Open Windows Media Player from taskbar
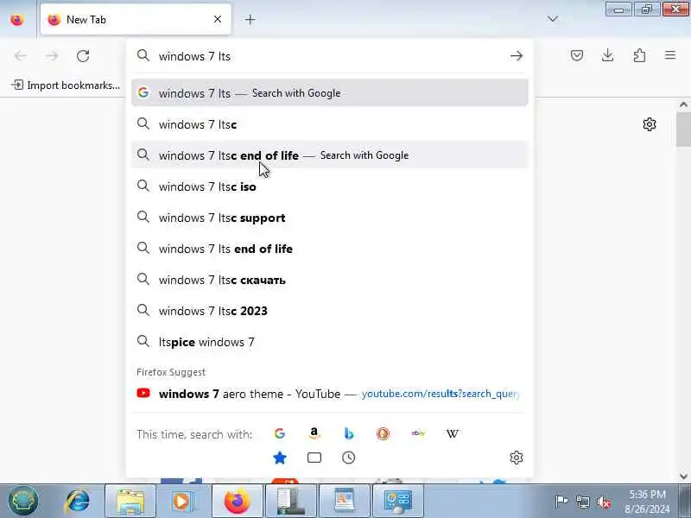The height and width of the screenshot is (518, 691). coord(182,501)
